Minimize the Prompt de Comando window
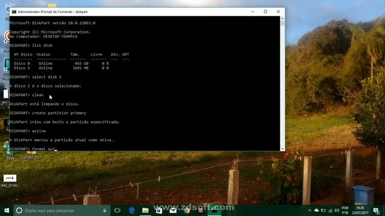385x216 pixels. 253,12
